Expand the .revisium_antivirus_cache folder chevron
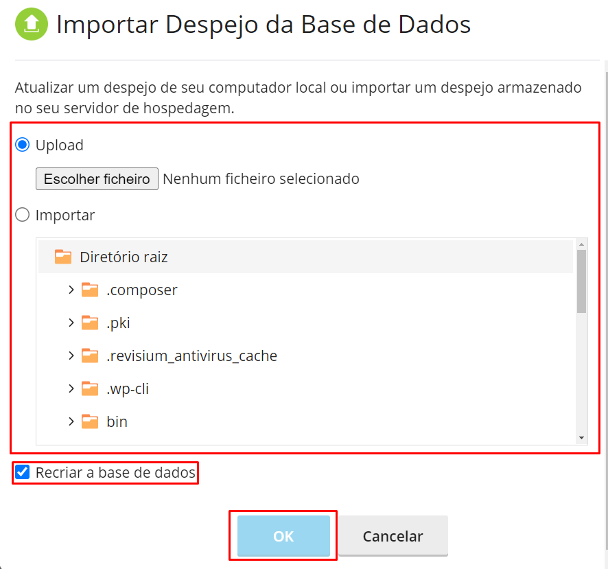The width and height of the screenshot is (608, 569). pyautogui.click(x=71, y=356)
